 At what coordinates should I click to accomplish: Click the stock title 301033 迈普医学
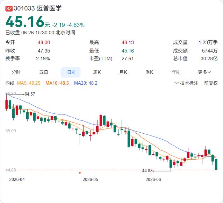pyautogui.click(x=38, y=8)
